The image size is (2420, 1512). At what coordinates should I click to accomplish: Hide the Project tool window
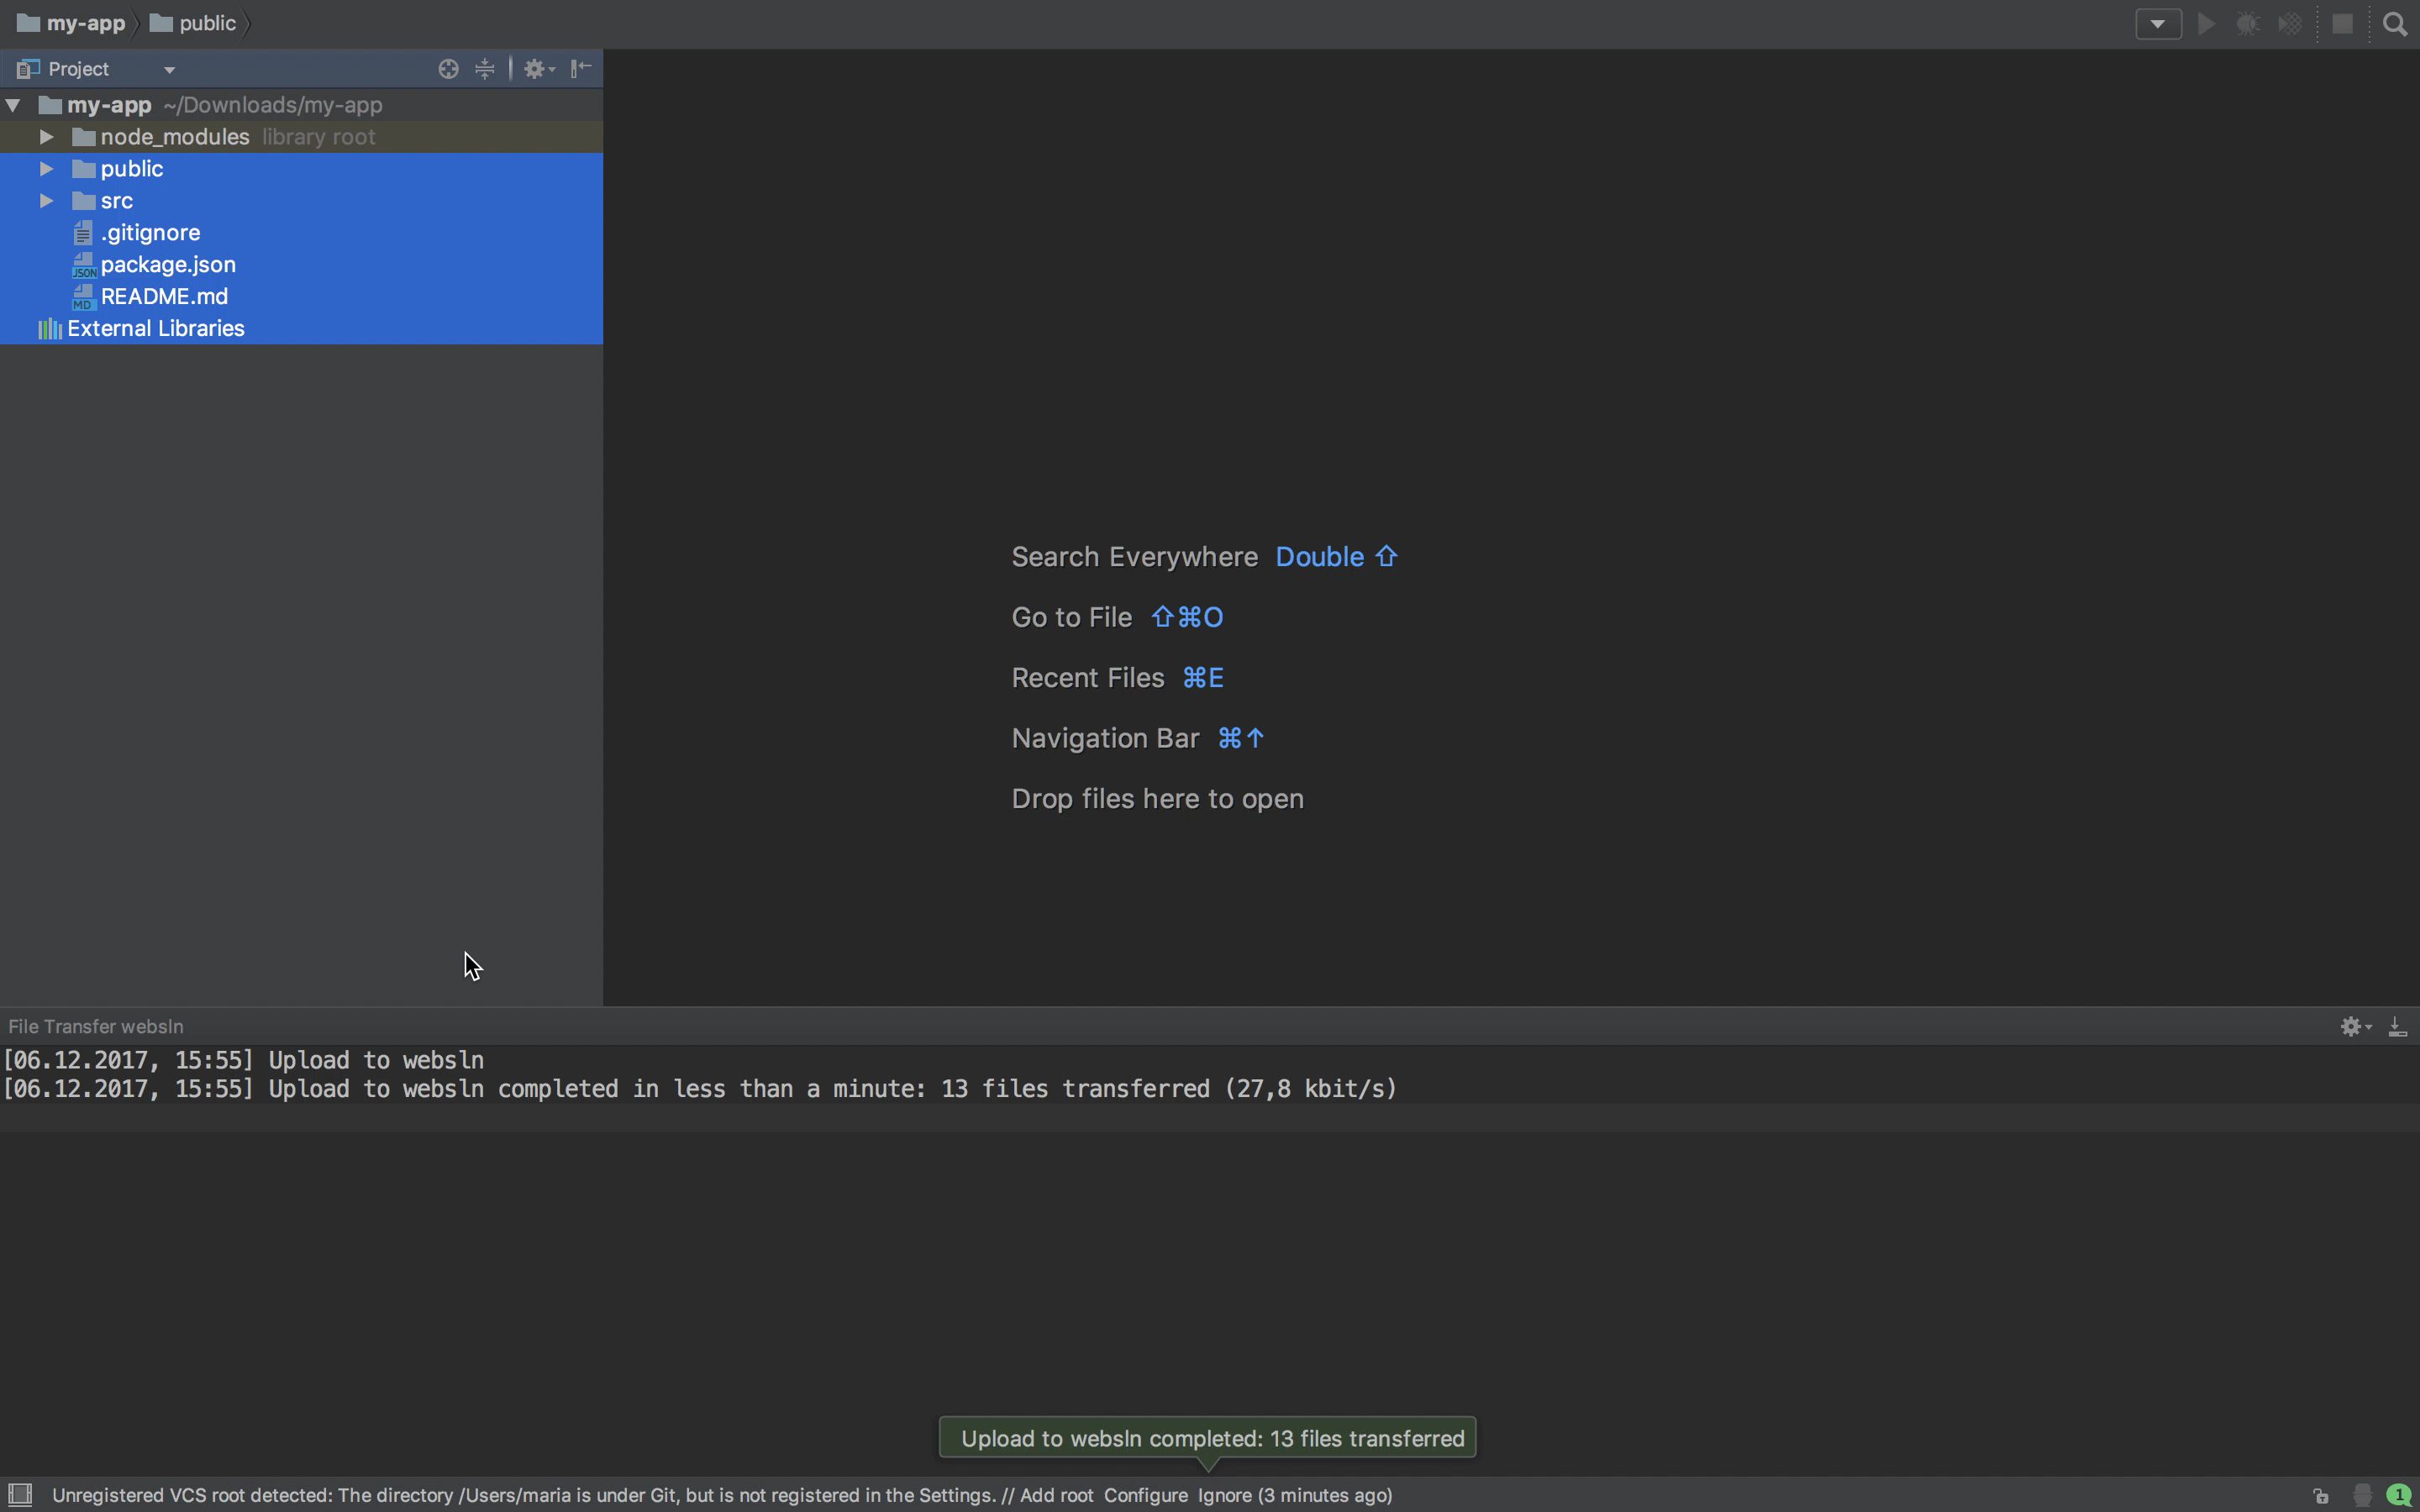[x=581, y=68]
